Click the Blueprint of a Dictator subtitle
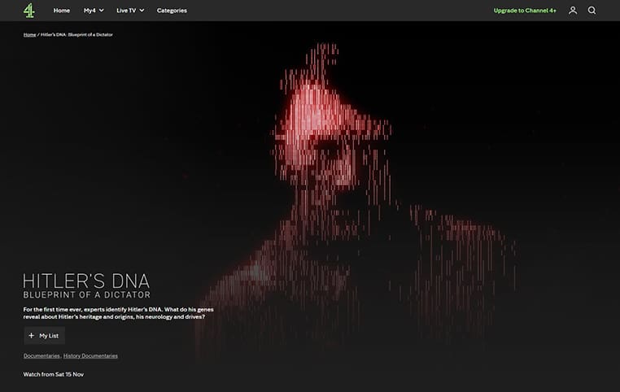 (86, 294)
